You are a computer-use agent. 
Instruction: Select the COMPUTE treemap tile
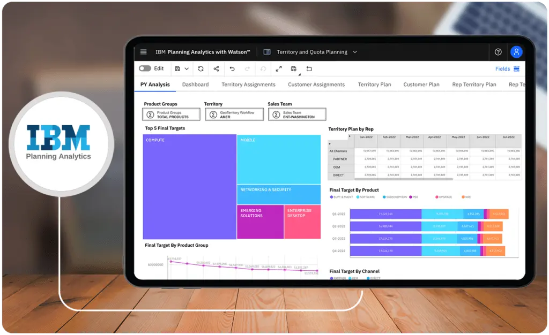point(189,187)
